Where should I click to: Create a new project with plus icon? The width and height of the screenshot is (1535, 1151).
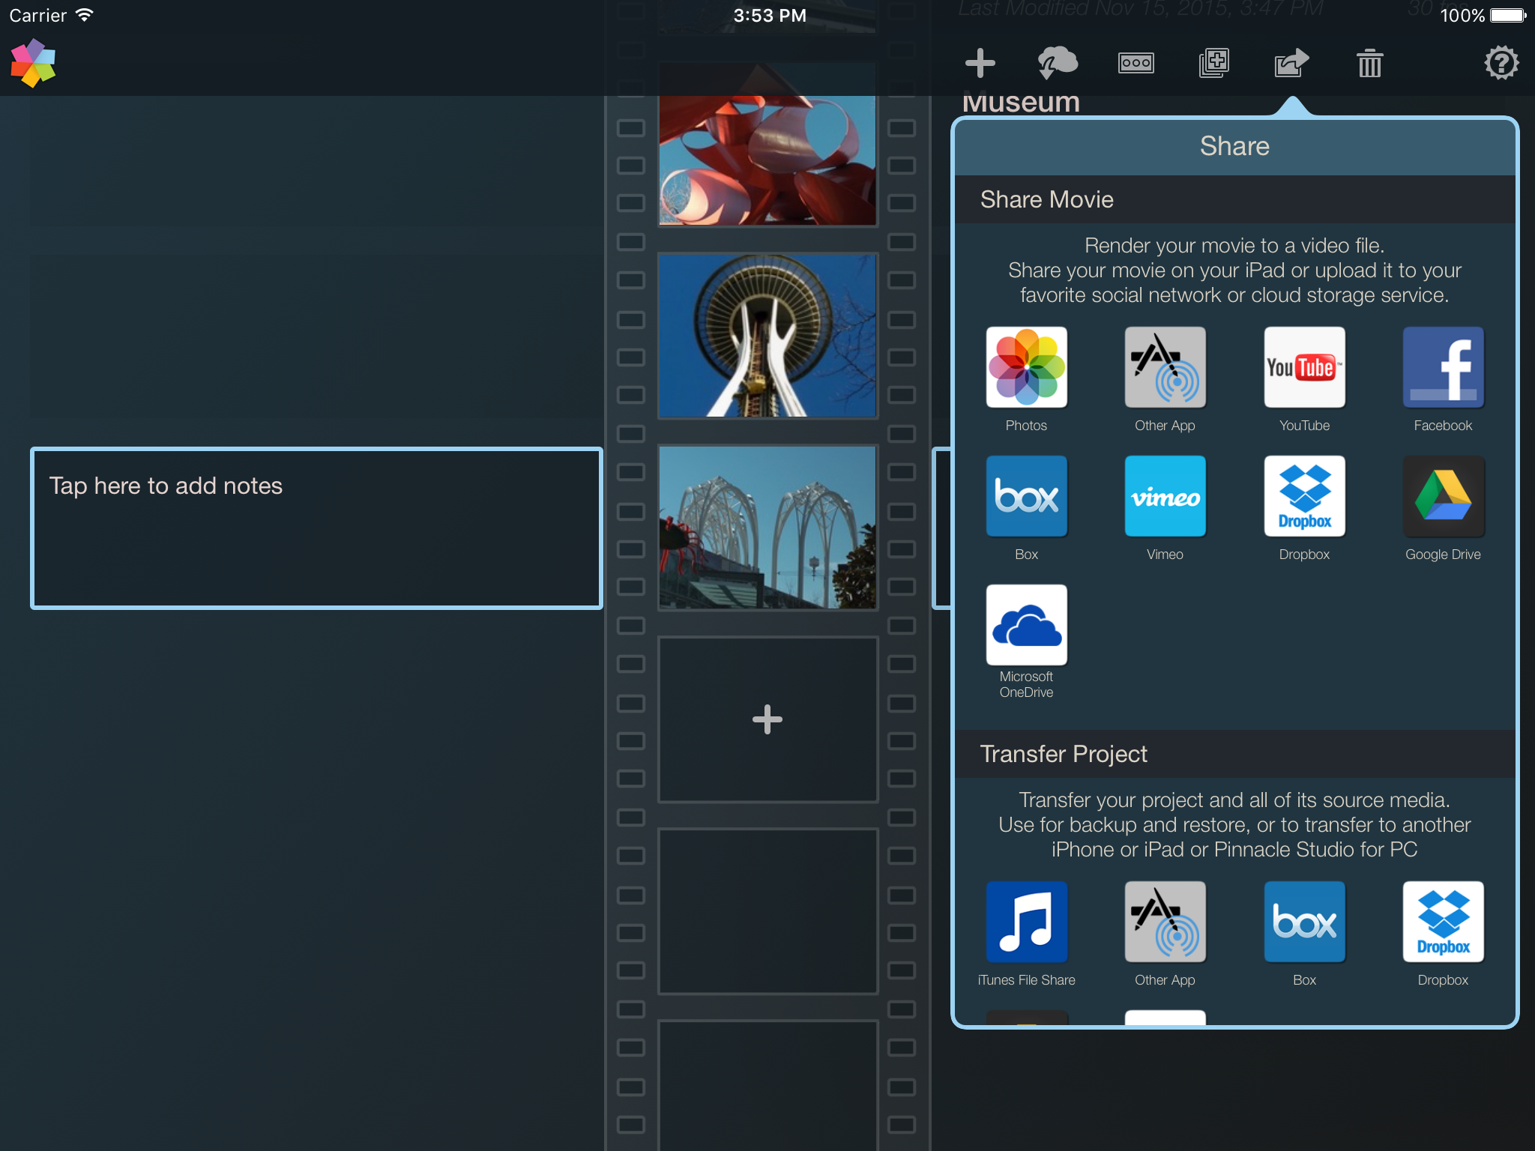point(980,63)
